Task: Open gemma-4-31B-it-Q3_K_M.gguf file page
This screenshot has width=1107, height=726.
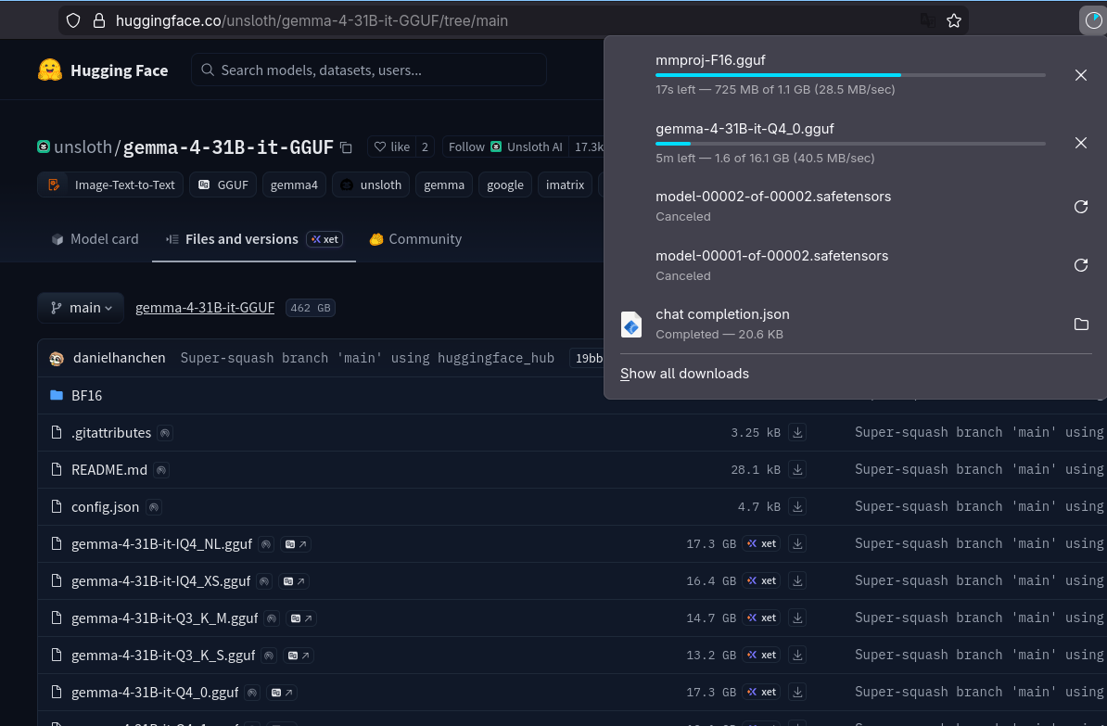Action: point(164,618)
